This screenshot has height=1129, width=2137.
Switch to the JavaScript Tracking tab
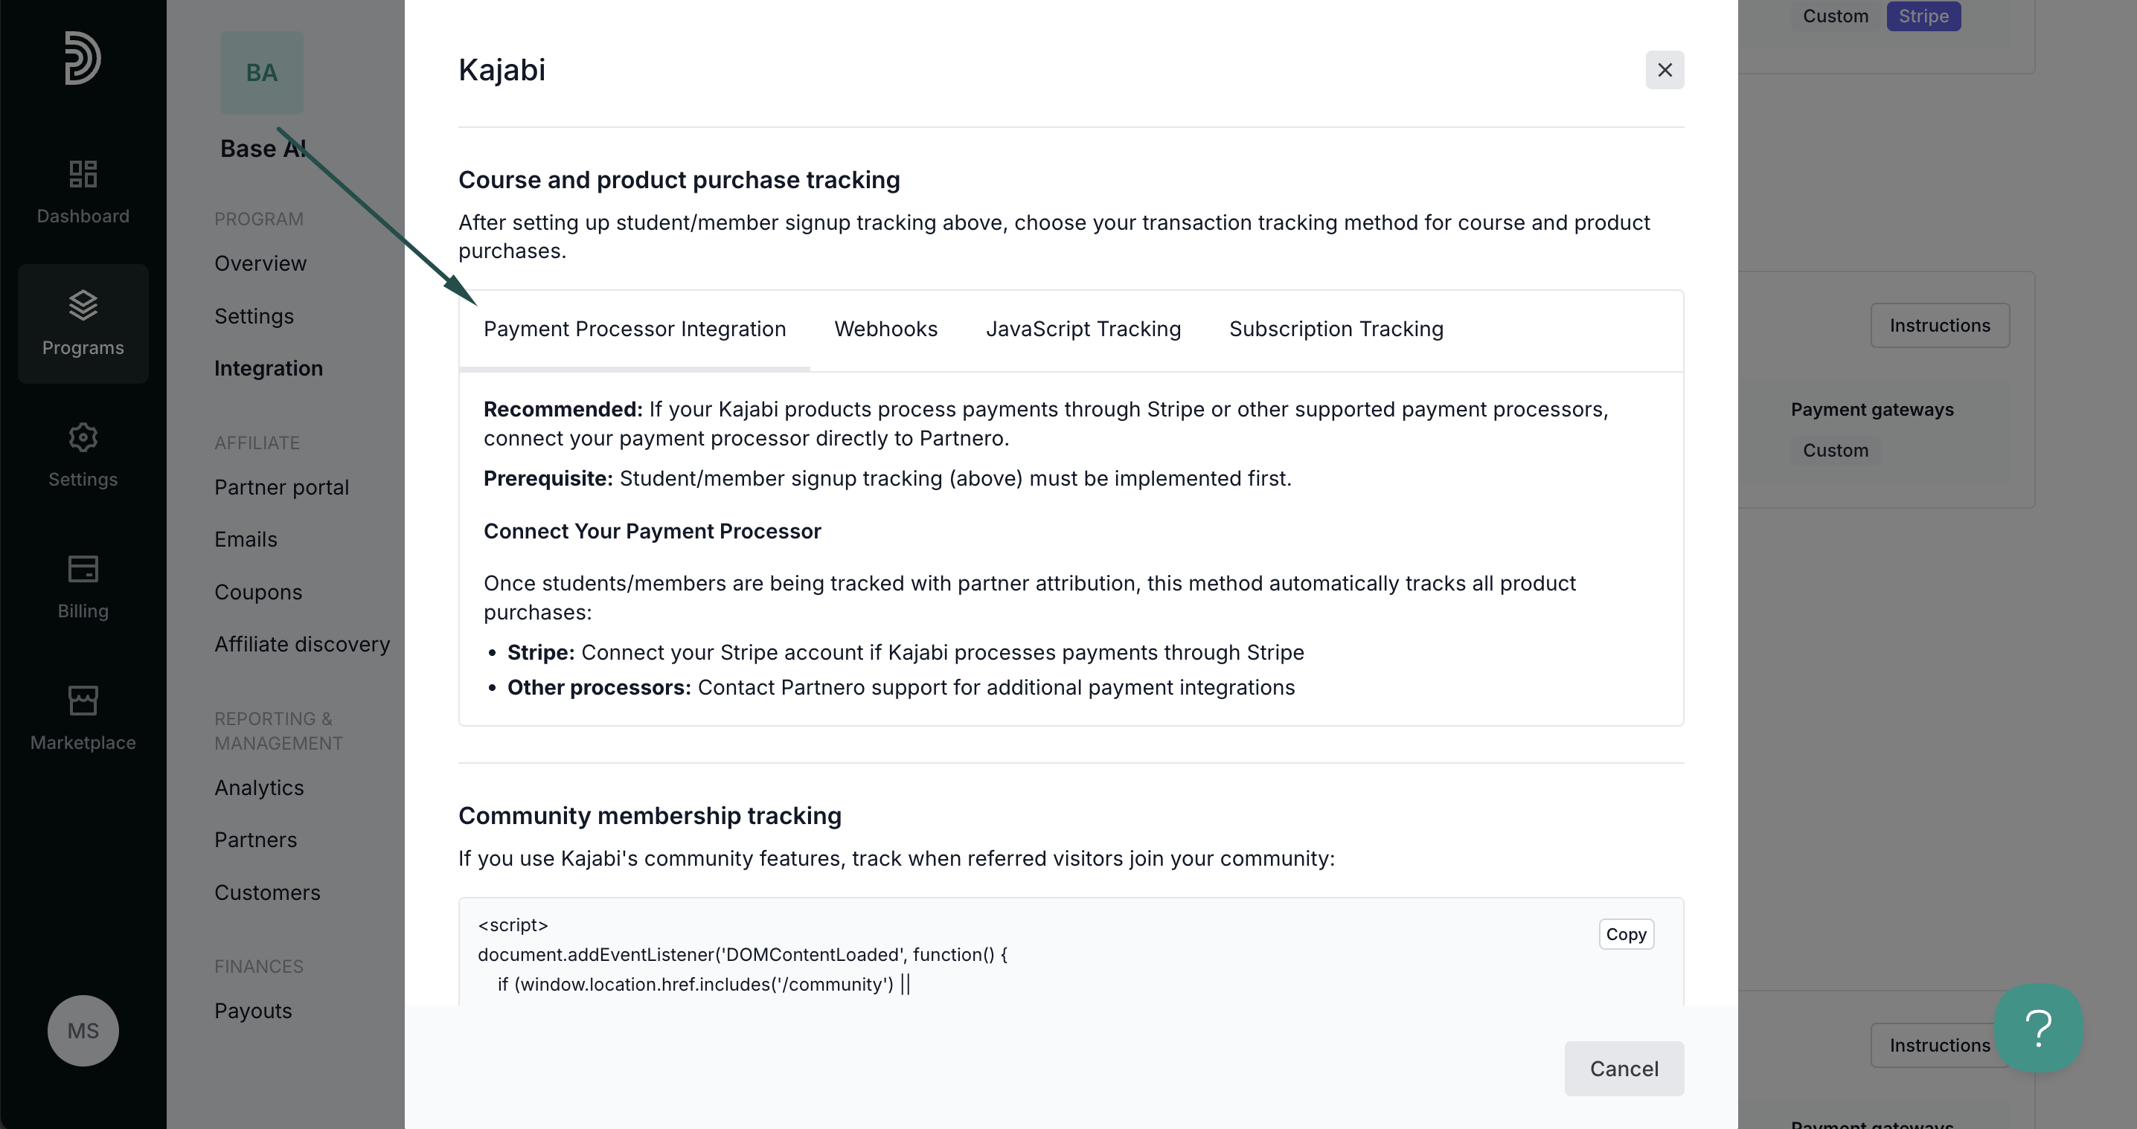point(1083,329)
